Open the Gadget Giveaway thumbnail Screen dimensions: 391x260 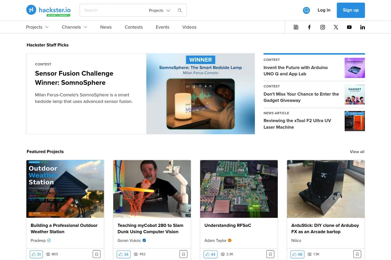tap(355, 95)
